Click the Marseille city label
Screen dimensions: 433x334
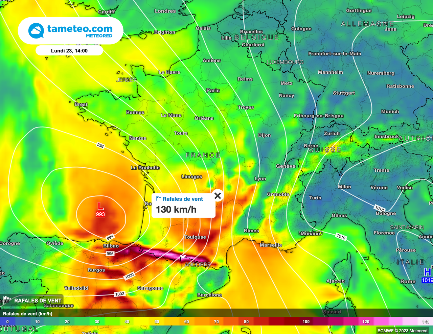click(x=271, y=245)
